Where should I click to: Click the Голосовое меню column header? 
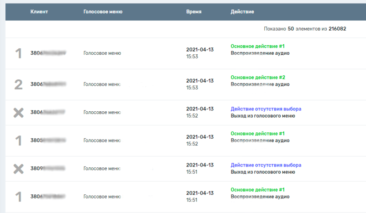pos(103,11)
